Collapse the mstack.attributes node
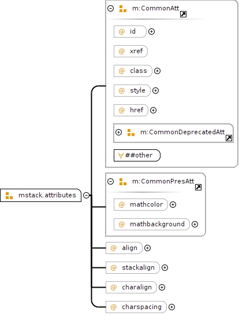 click(x=86, y=195)
